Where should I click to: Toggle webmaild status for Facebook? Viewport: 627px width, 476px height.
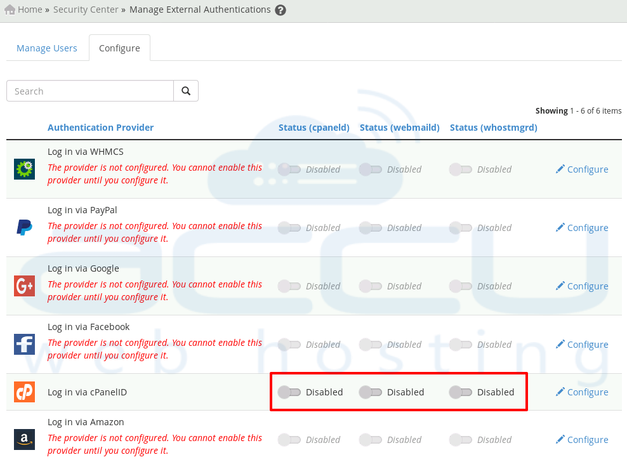click(x=370, y=345)
